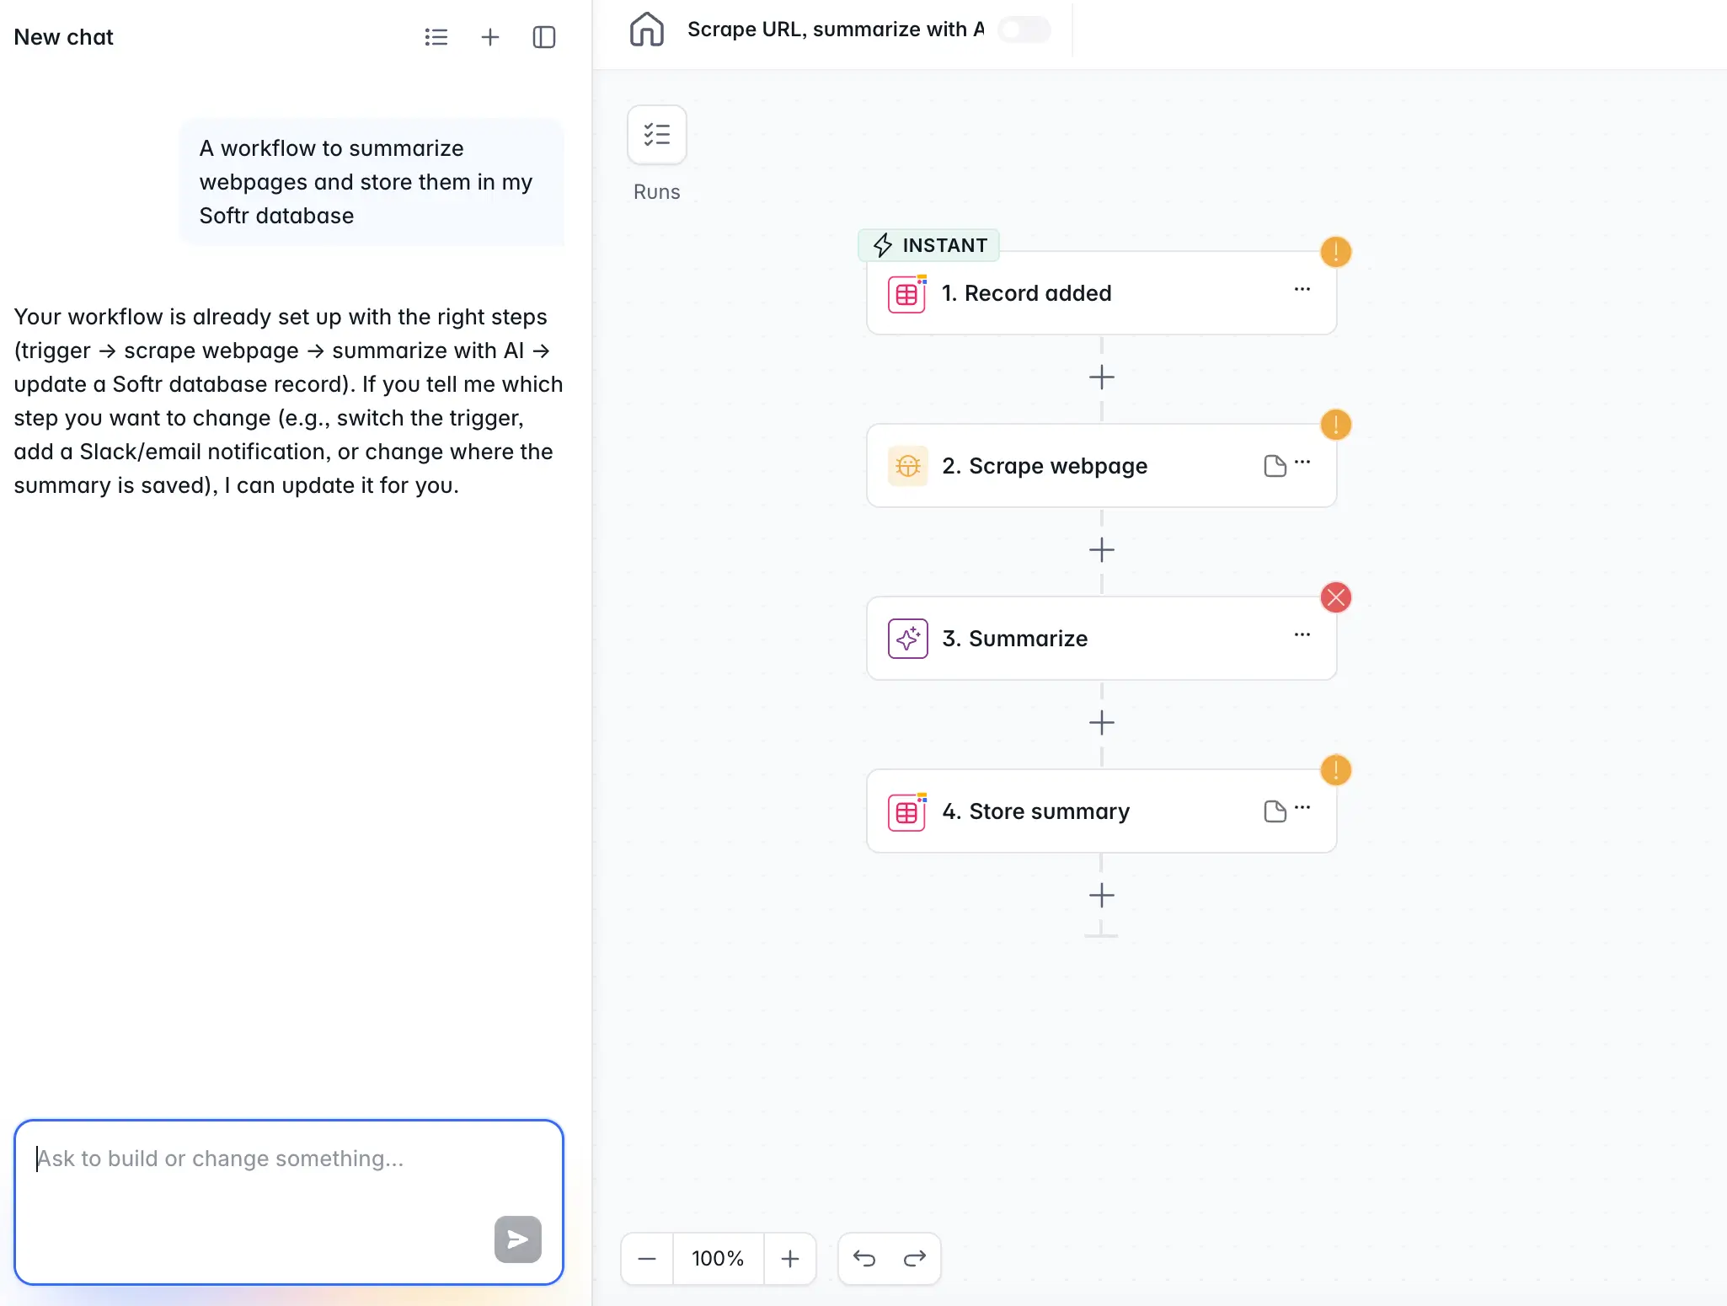Zoom out the canvas with the minus control
Viewport: 1727px width, 1306px height.
(x=646, y=1258)
